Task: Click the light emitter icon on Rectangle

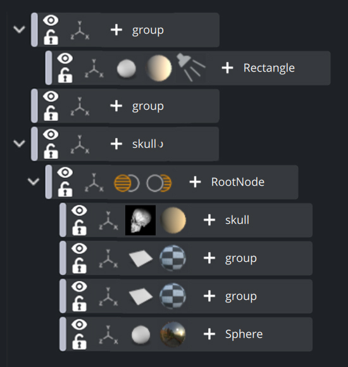Action: [191, 67]
